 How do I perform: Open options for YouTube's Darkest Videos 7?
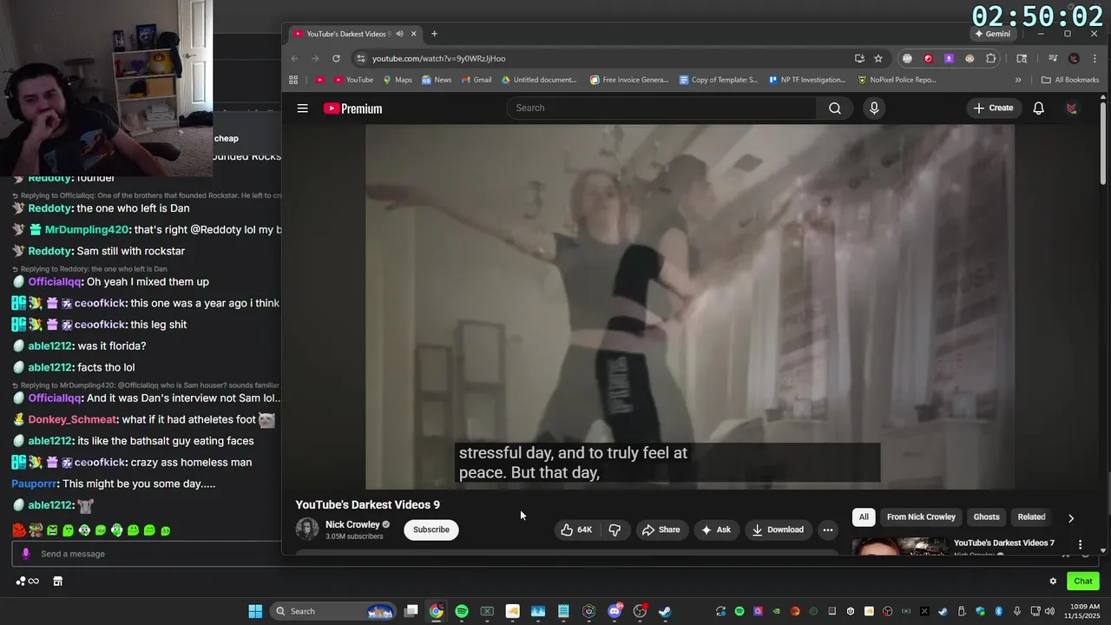pyautogui.click(x=1080, y=544)
